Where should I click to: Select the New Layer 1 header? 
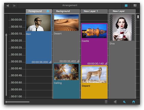94,11
